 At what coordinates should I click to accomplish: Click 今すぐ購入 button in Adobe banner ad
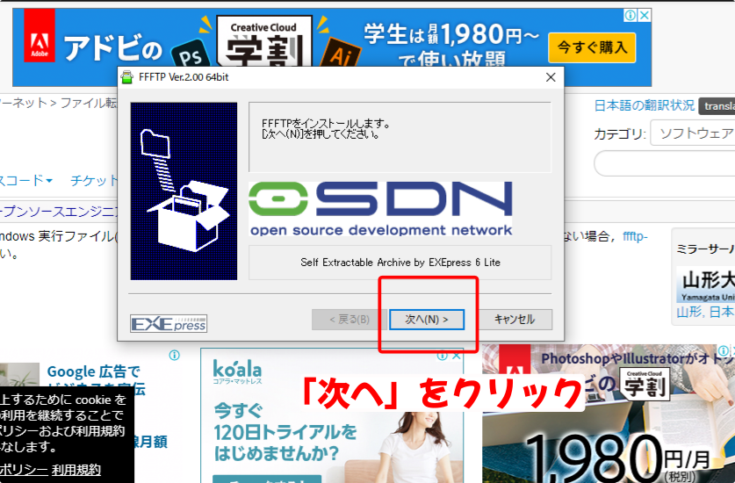point(592,47)
